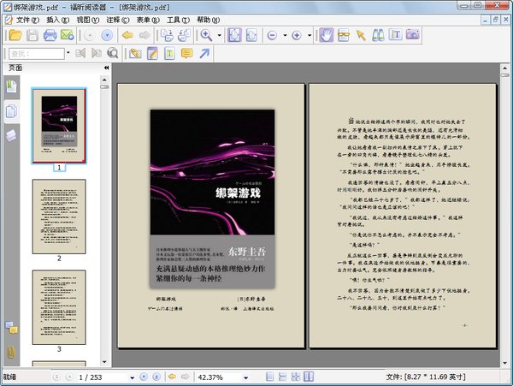Activate the Snapshot camera tool
This screenshot has width=513, height=386.
pos(412,35)
